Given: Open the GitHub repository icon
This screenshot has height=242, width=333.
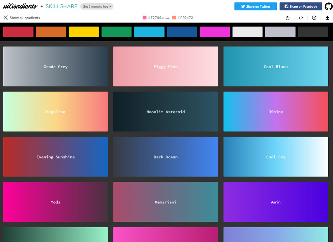Looking at the screenshot, I should click(x=329, y=6).
